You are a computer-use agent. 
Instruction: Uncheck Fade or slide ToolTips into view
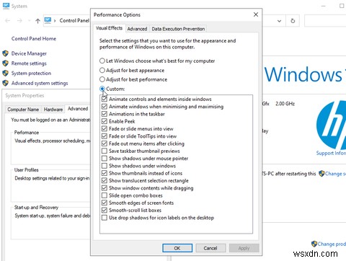(105, 136)
